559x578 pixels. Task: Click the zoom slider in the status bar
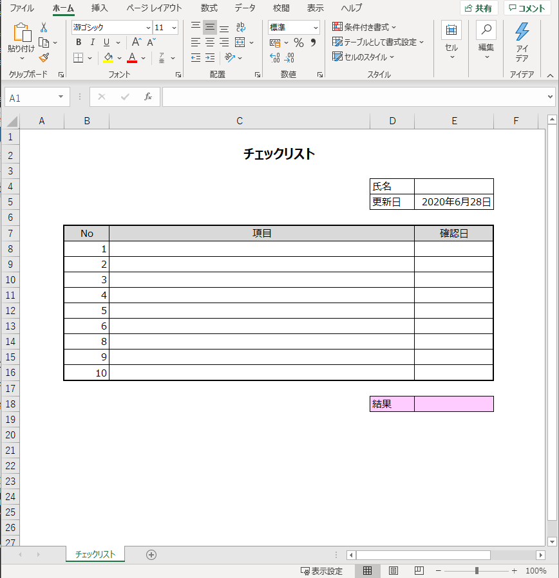477,570
